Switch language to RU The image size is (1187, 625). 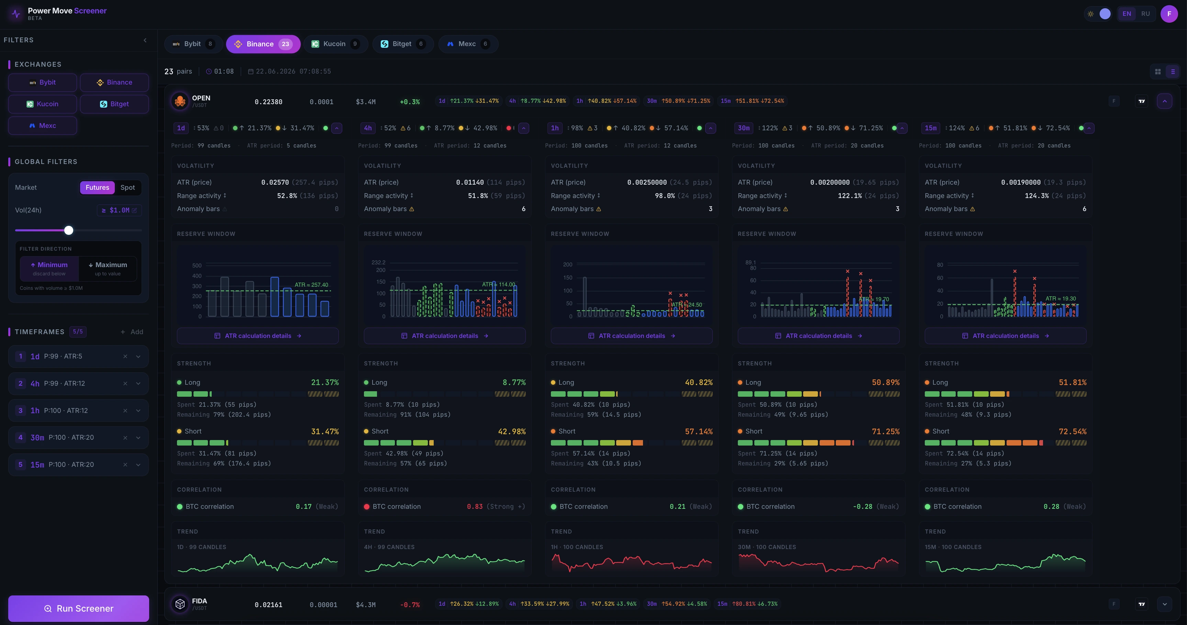[1145, 14]
